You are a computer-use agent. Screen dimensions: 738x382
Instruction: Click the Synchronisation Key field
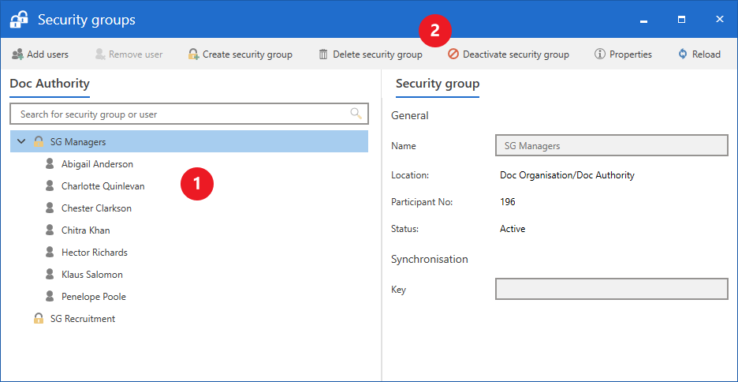(x=611, y=289)
